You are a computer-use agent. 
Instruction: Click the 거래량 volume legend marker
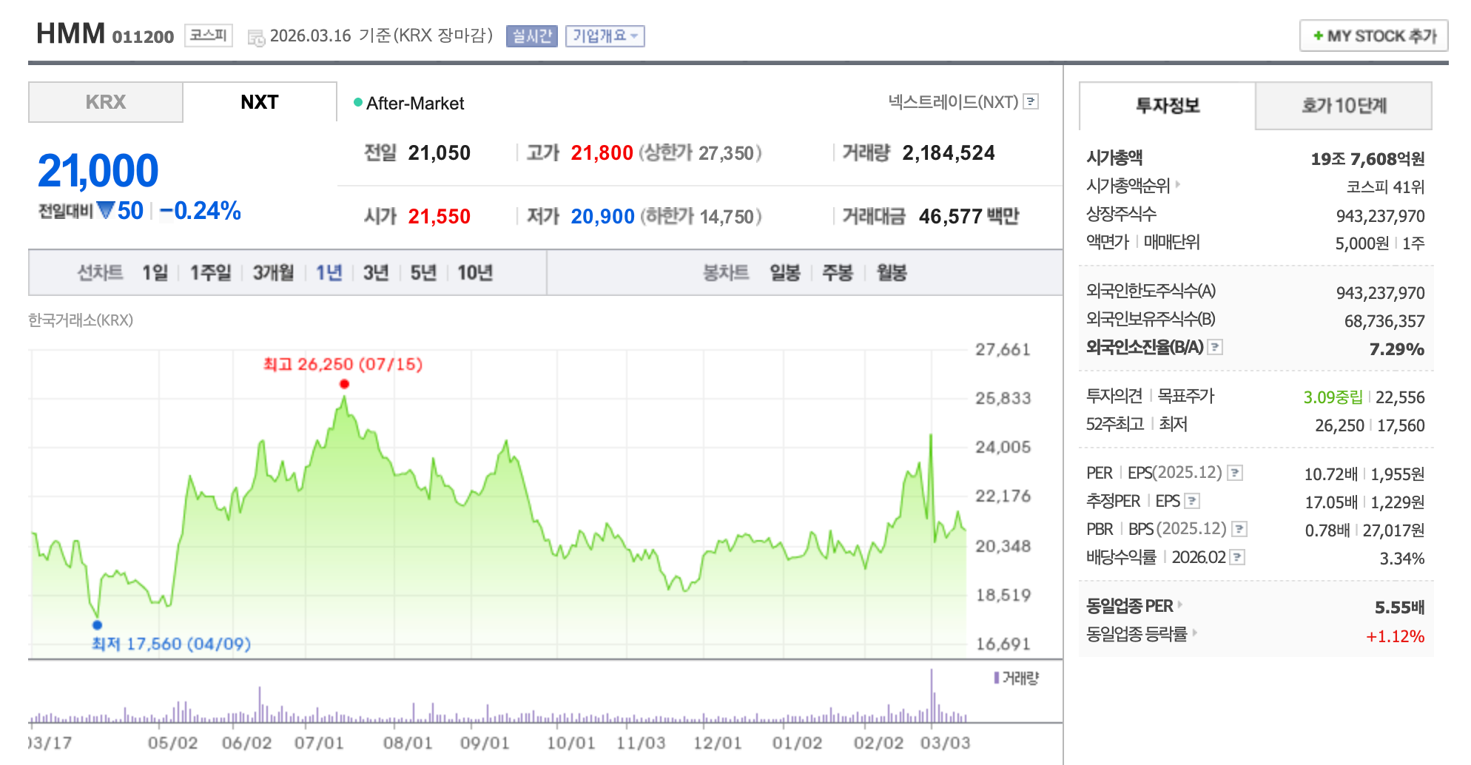pos(997,678)
